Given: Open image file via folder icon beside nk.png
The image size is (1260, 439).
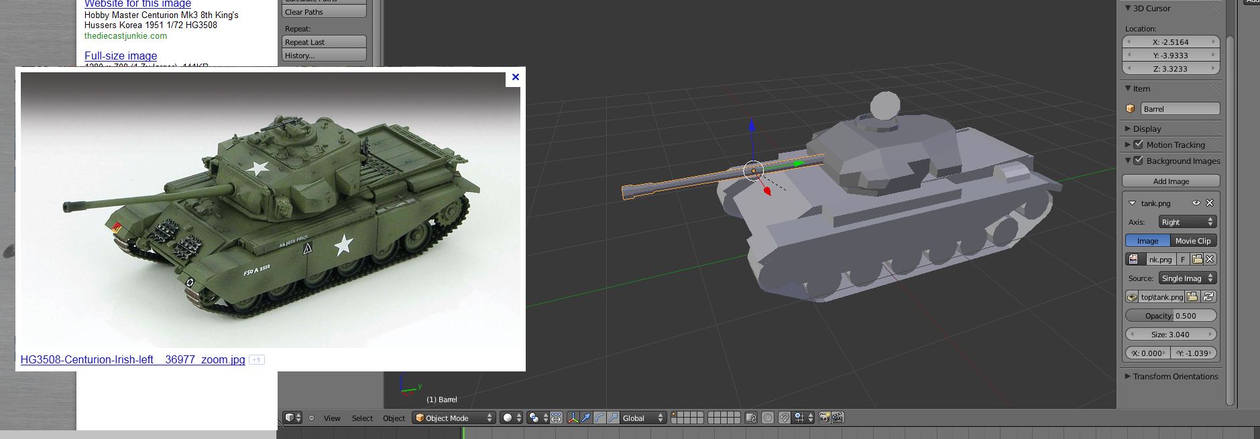Looking at the screenshot, I should (x=1197, y=259).
